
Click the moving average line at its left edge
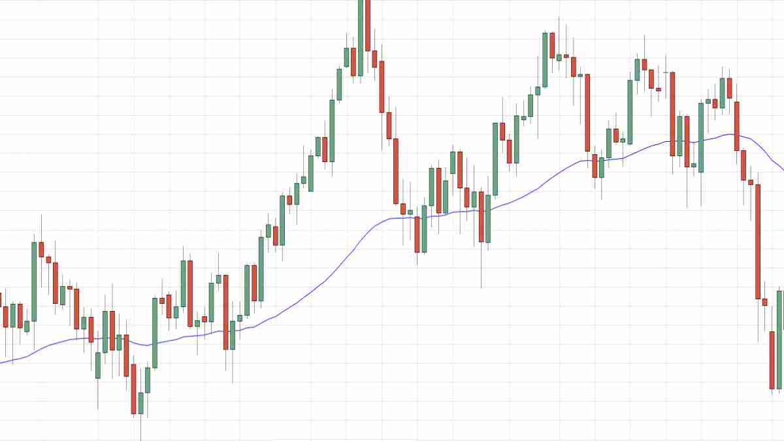(3, 362)
